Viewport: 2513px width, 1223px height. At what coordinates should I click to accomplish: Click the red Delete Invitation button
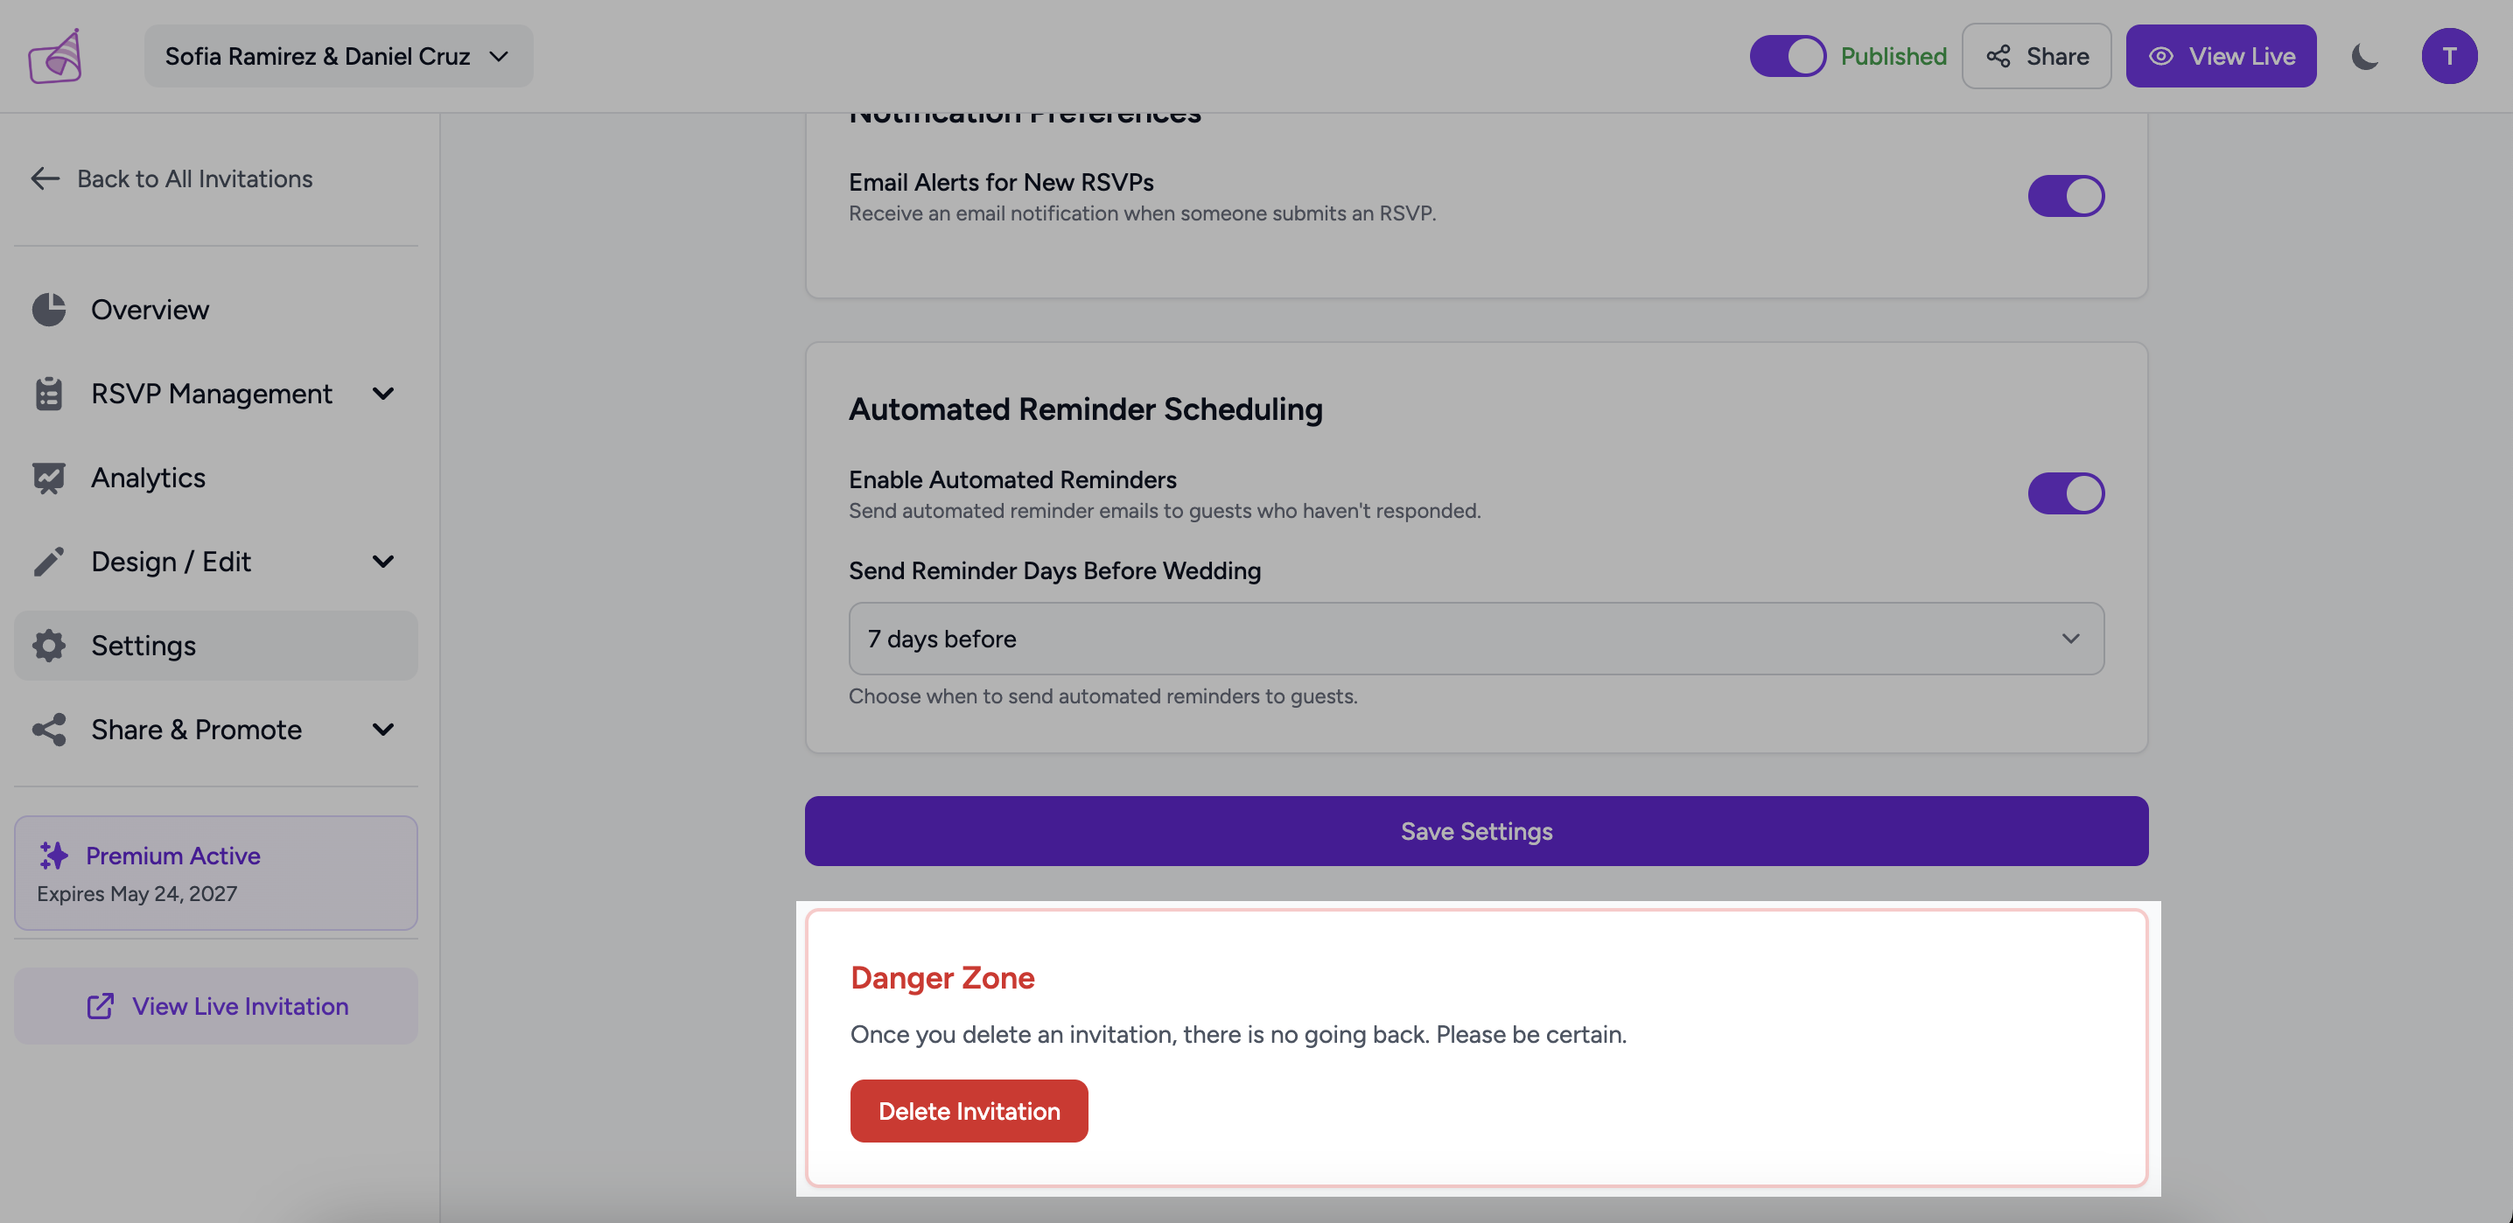point(969,1111)
